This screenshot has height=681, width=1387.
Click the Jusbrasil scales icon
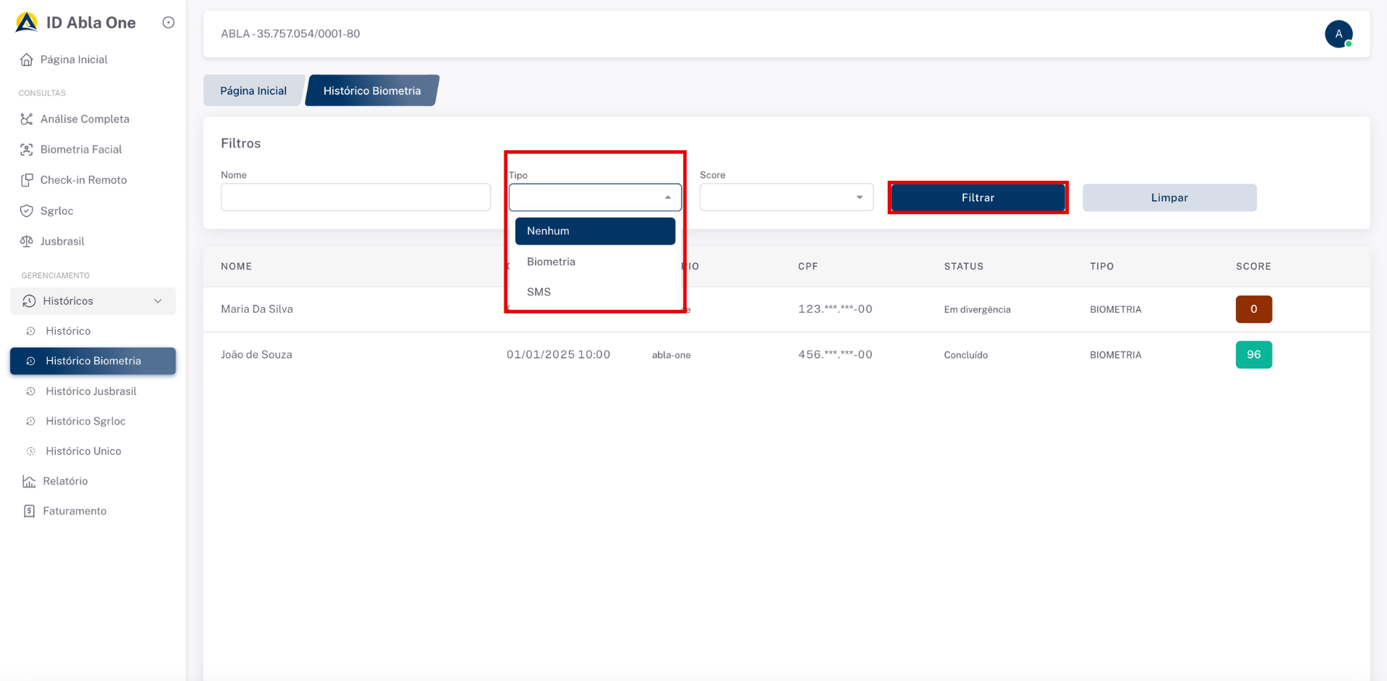27,241
